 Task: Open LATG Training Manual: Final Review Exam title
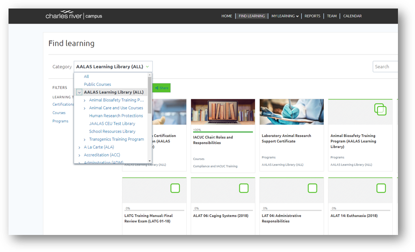click(148, 218)
